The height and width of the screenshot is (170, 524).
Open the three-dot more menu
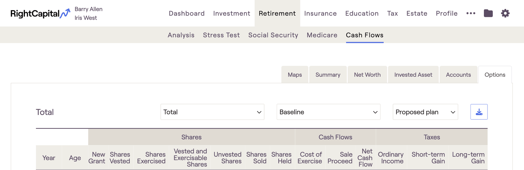(471, 13)
